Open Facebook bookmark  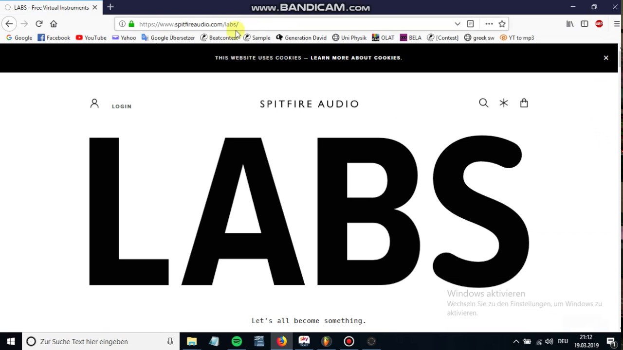pos(54,37)
